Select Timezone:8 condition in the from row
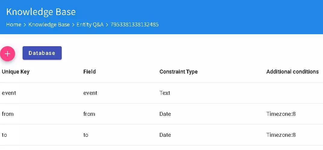Screen dimensions: 323x150 click(x=281, y=114)
